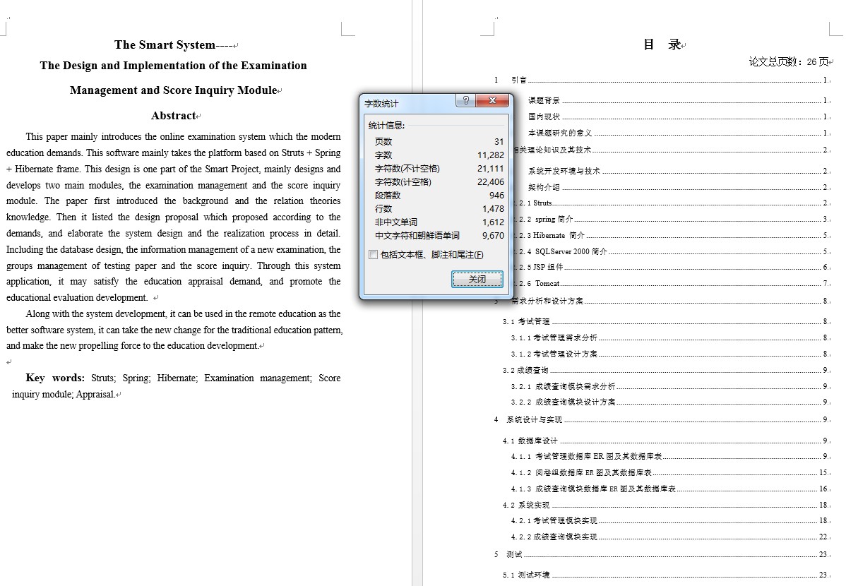Image resolution: width=846 pixels, height=586 pixels.
Task: Jump to the 课题背景 contents entry
Action: pos(678,100)
